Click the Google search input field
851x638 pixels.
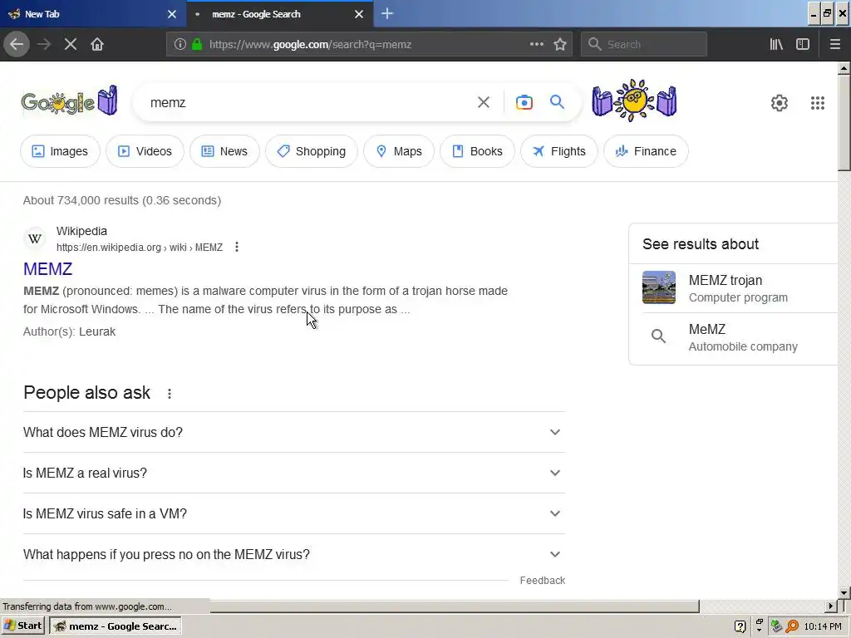pyautogui.click(x=309, y=102)
